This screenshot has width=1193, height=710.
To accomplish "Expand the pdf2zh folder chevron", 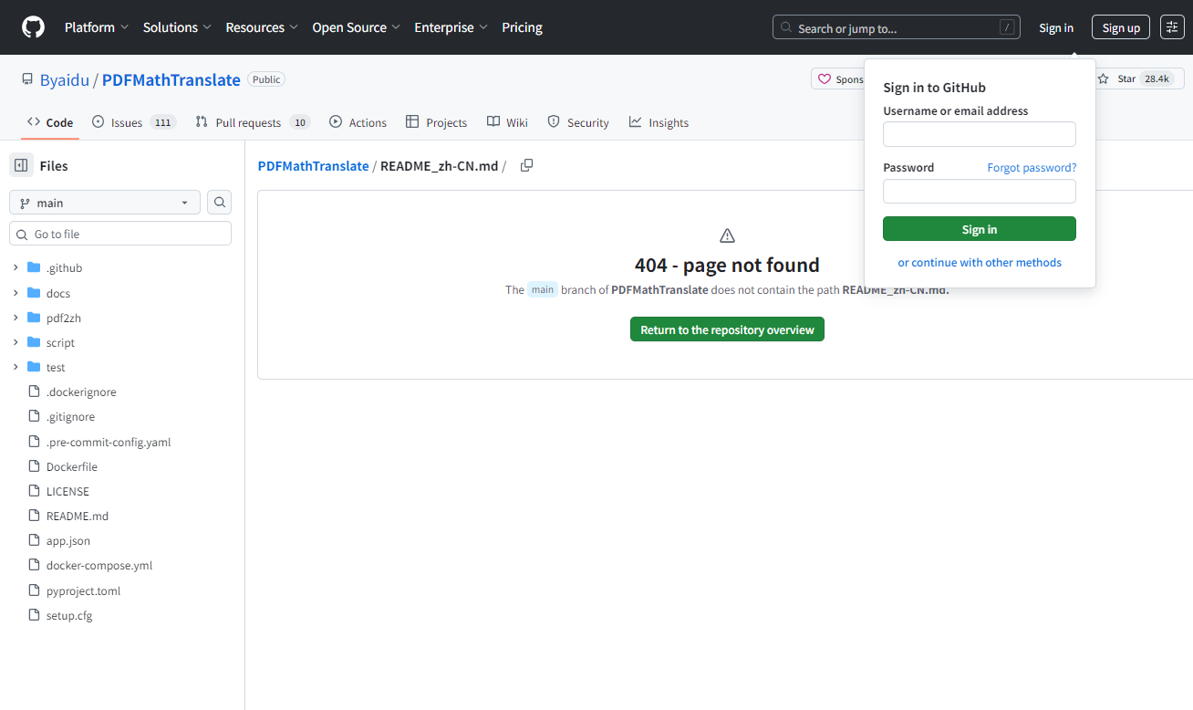I will point(16,318).
